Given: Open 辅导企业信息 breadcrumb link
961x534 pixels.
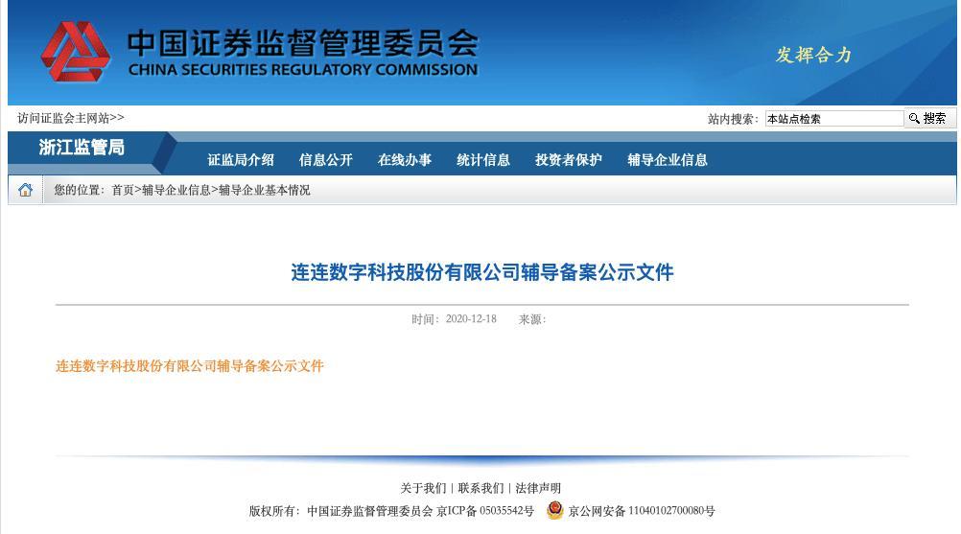Looking at the screenshot, I should point(176,190).
